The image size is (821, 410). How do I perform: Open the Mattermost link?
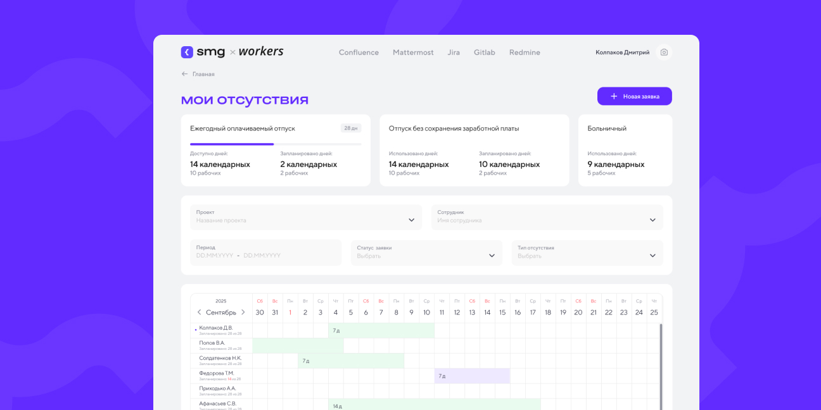point(413,53)
